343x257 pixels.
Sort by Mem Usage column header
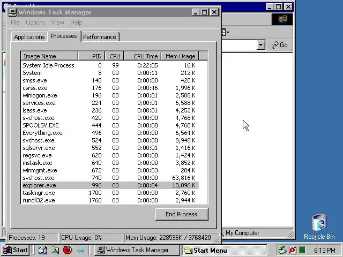180,56
